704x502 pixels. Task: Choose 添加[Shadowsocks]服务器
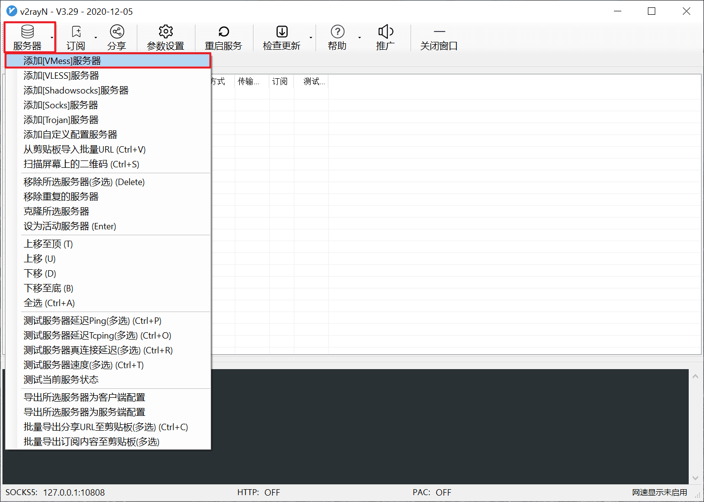108,90
